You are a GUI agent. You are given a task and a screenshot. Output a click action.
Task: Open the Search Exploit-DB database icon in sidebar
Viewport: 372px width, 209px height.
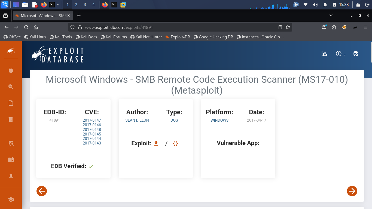[11, 143]
